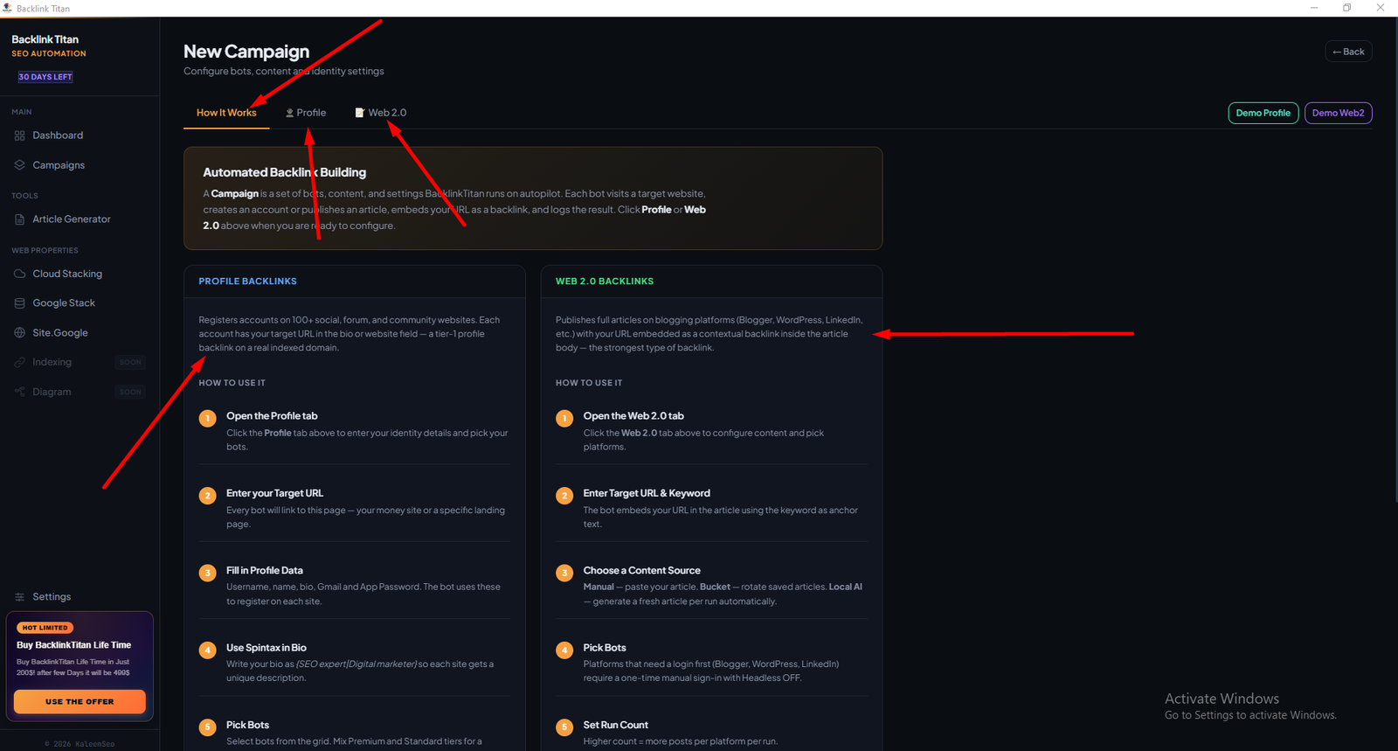Click the Campaigns layers icon

pyautogui.click(x=19, y=165)
